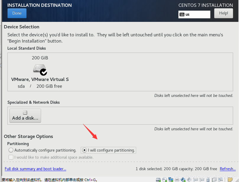Select the VMware Virtual S disk icon
The image size is (239, 182).
[40, 70]
